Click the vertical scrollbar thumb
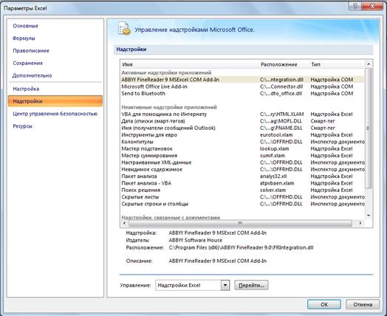The height and width of the screenshot is (316, 387). pos(369,128)
